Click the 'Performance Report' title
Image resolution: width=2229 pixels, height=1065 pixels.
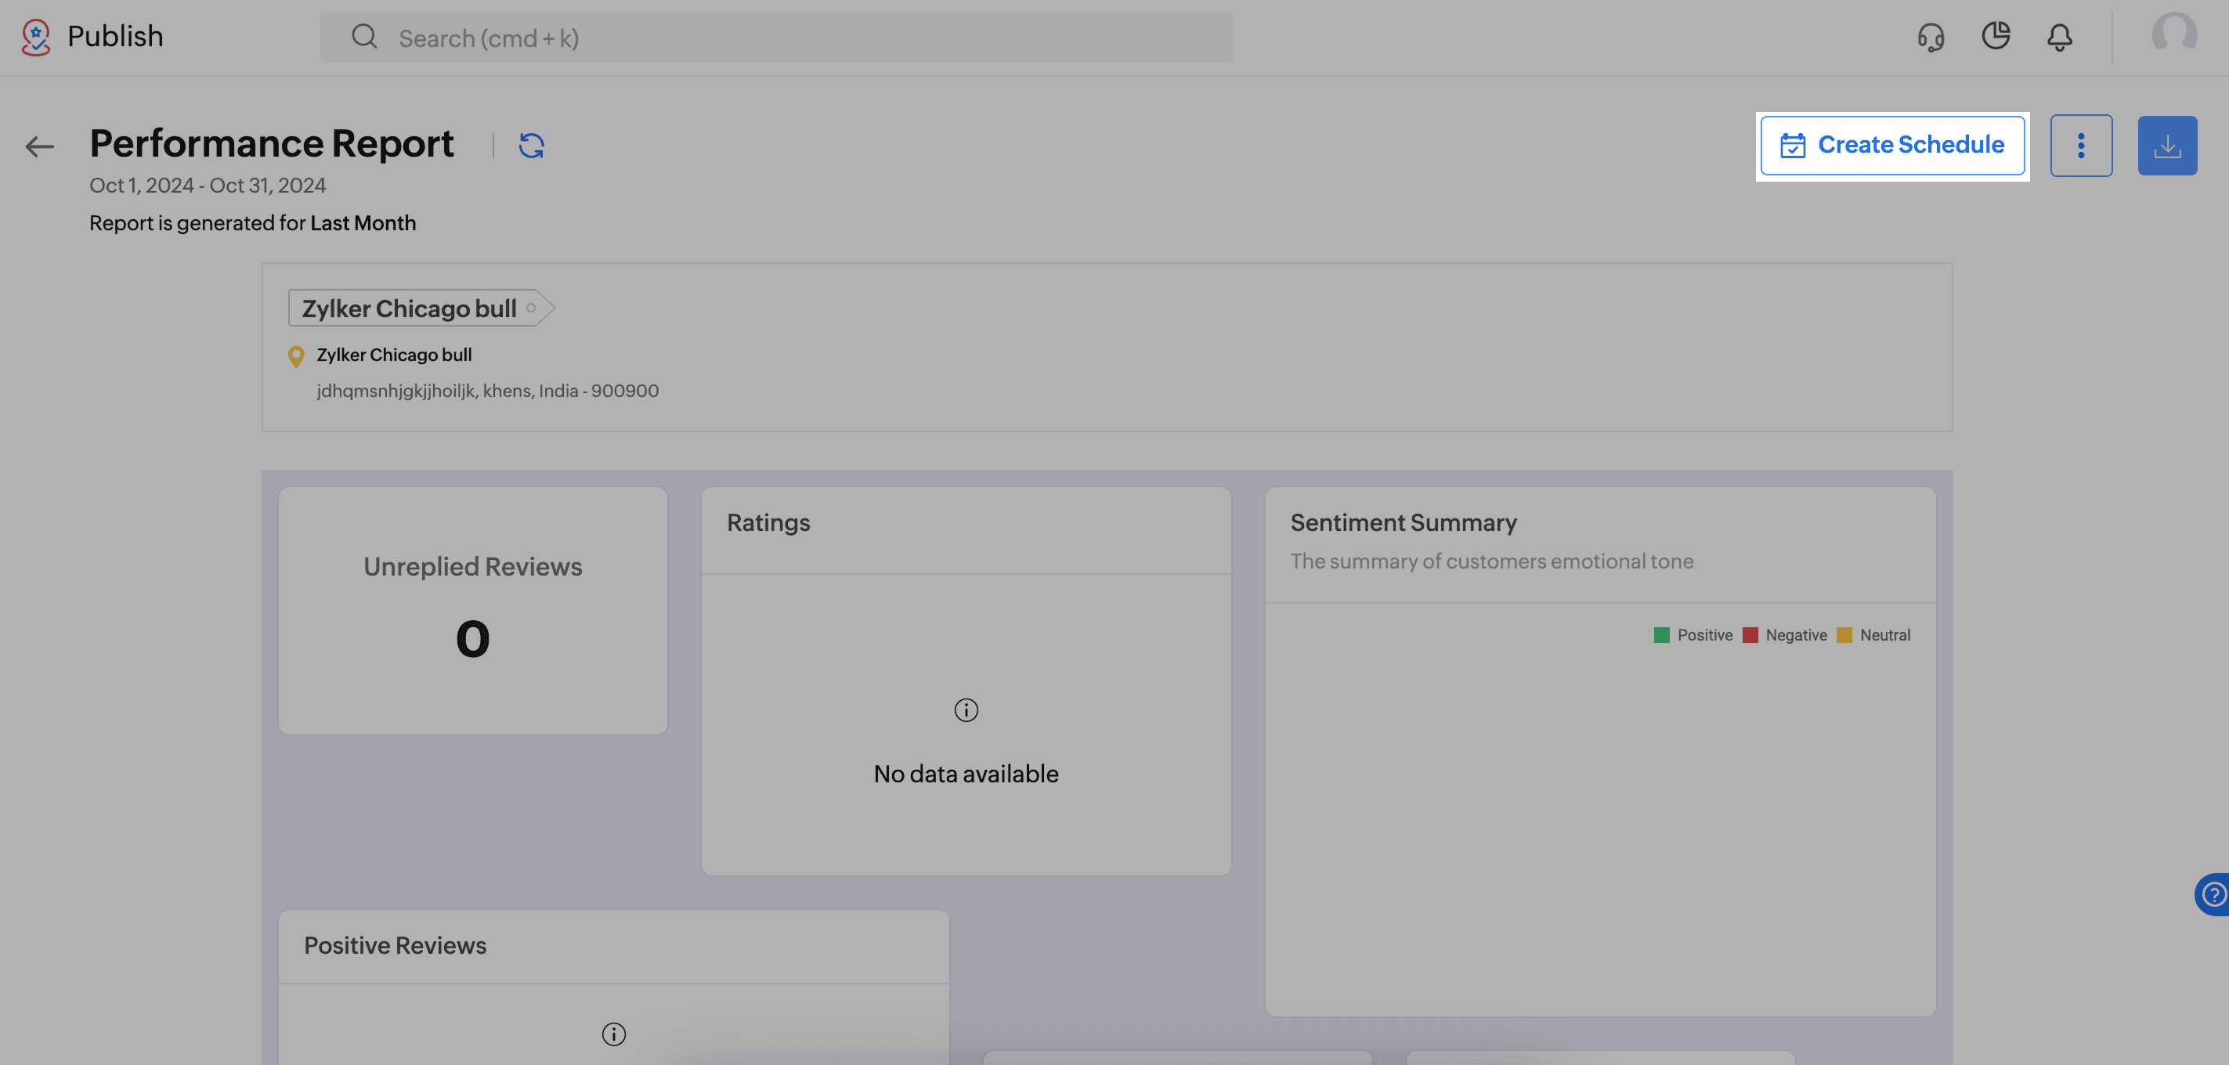click(272, 143)
